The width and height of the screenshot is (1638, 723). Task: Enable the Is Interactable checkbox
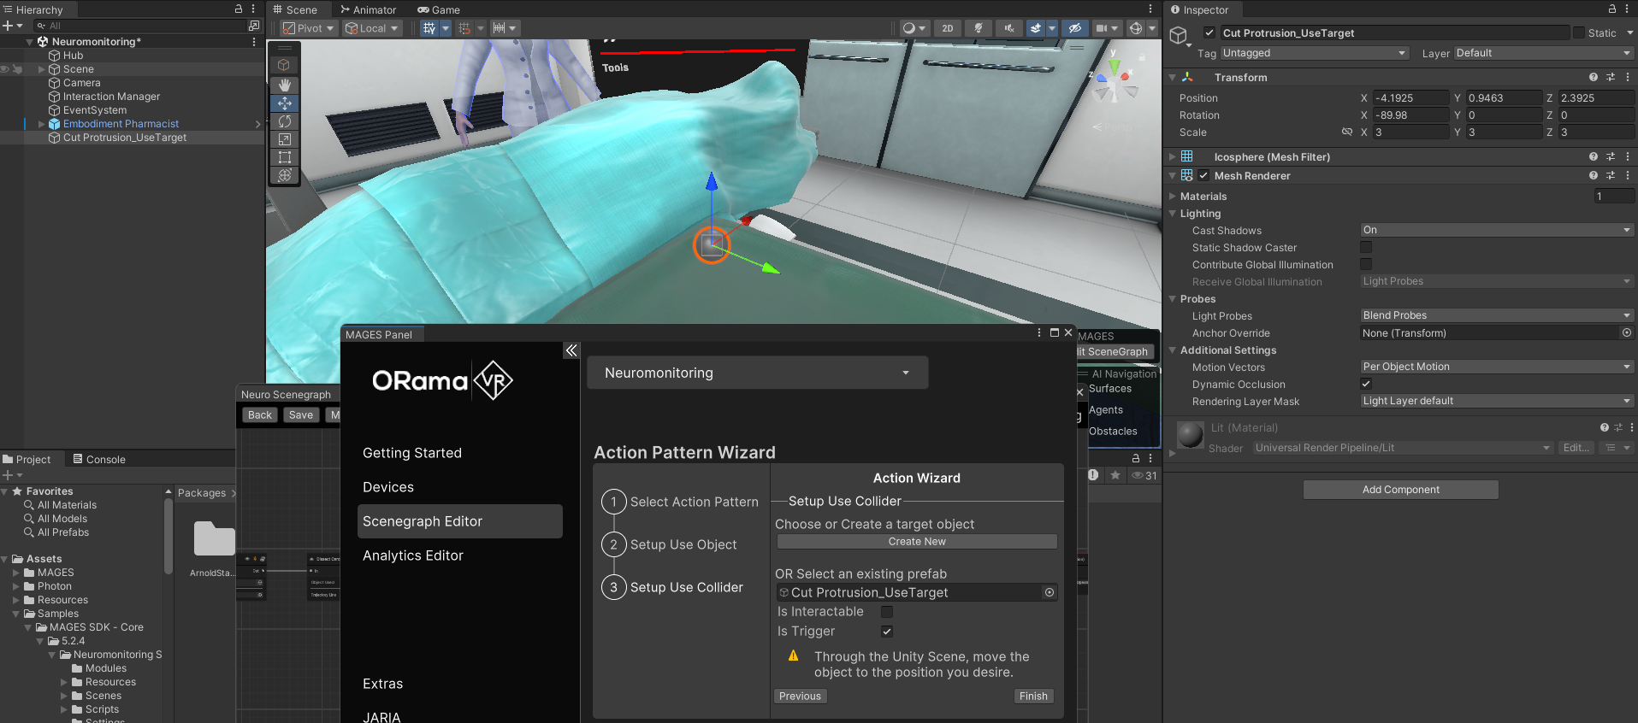pyautogui.click(x=887, y=612)
